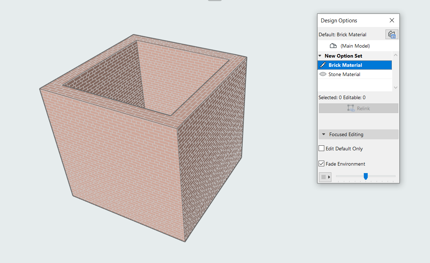Image resolution: width=430 pixels, height=263 pixels.
Task: Enable Edit Default Only checkbox
Action: click(x=321, y=149)
